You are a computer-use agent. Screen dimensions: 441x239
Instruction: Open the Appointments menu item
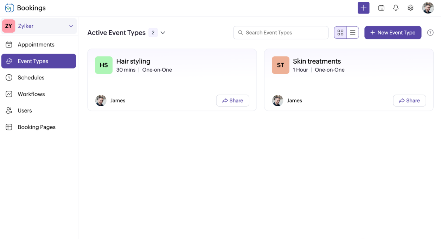coord(39,45)
